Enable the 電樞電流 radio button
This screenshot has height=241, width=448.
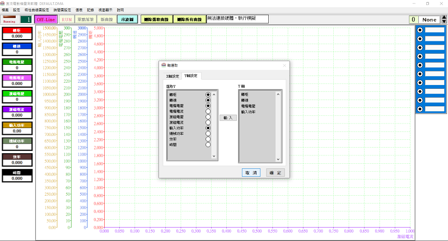tap(208, 111)
